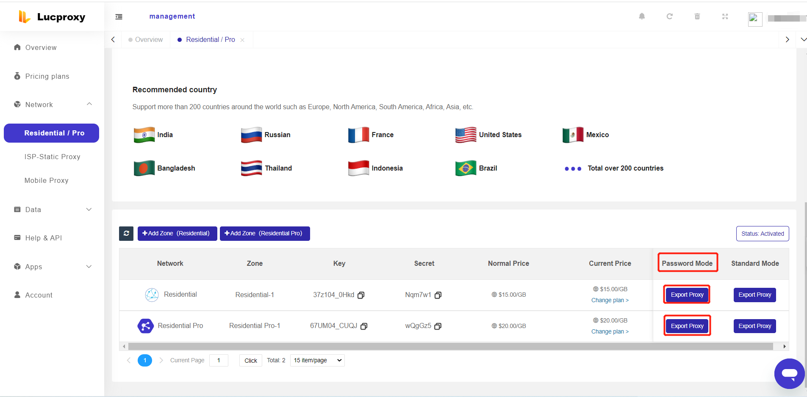This screenshot has height=397, width=807.
Task: Select Residential / Pro sidebar item
Action: pos(52,133)
